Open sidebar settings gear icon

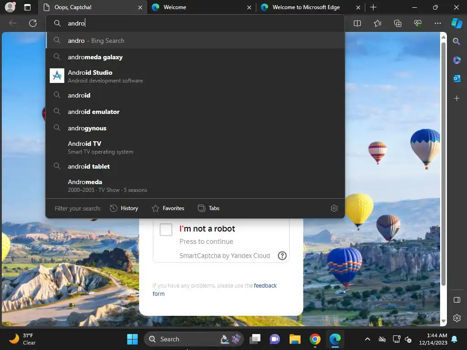click(457, 318)
